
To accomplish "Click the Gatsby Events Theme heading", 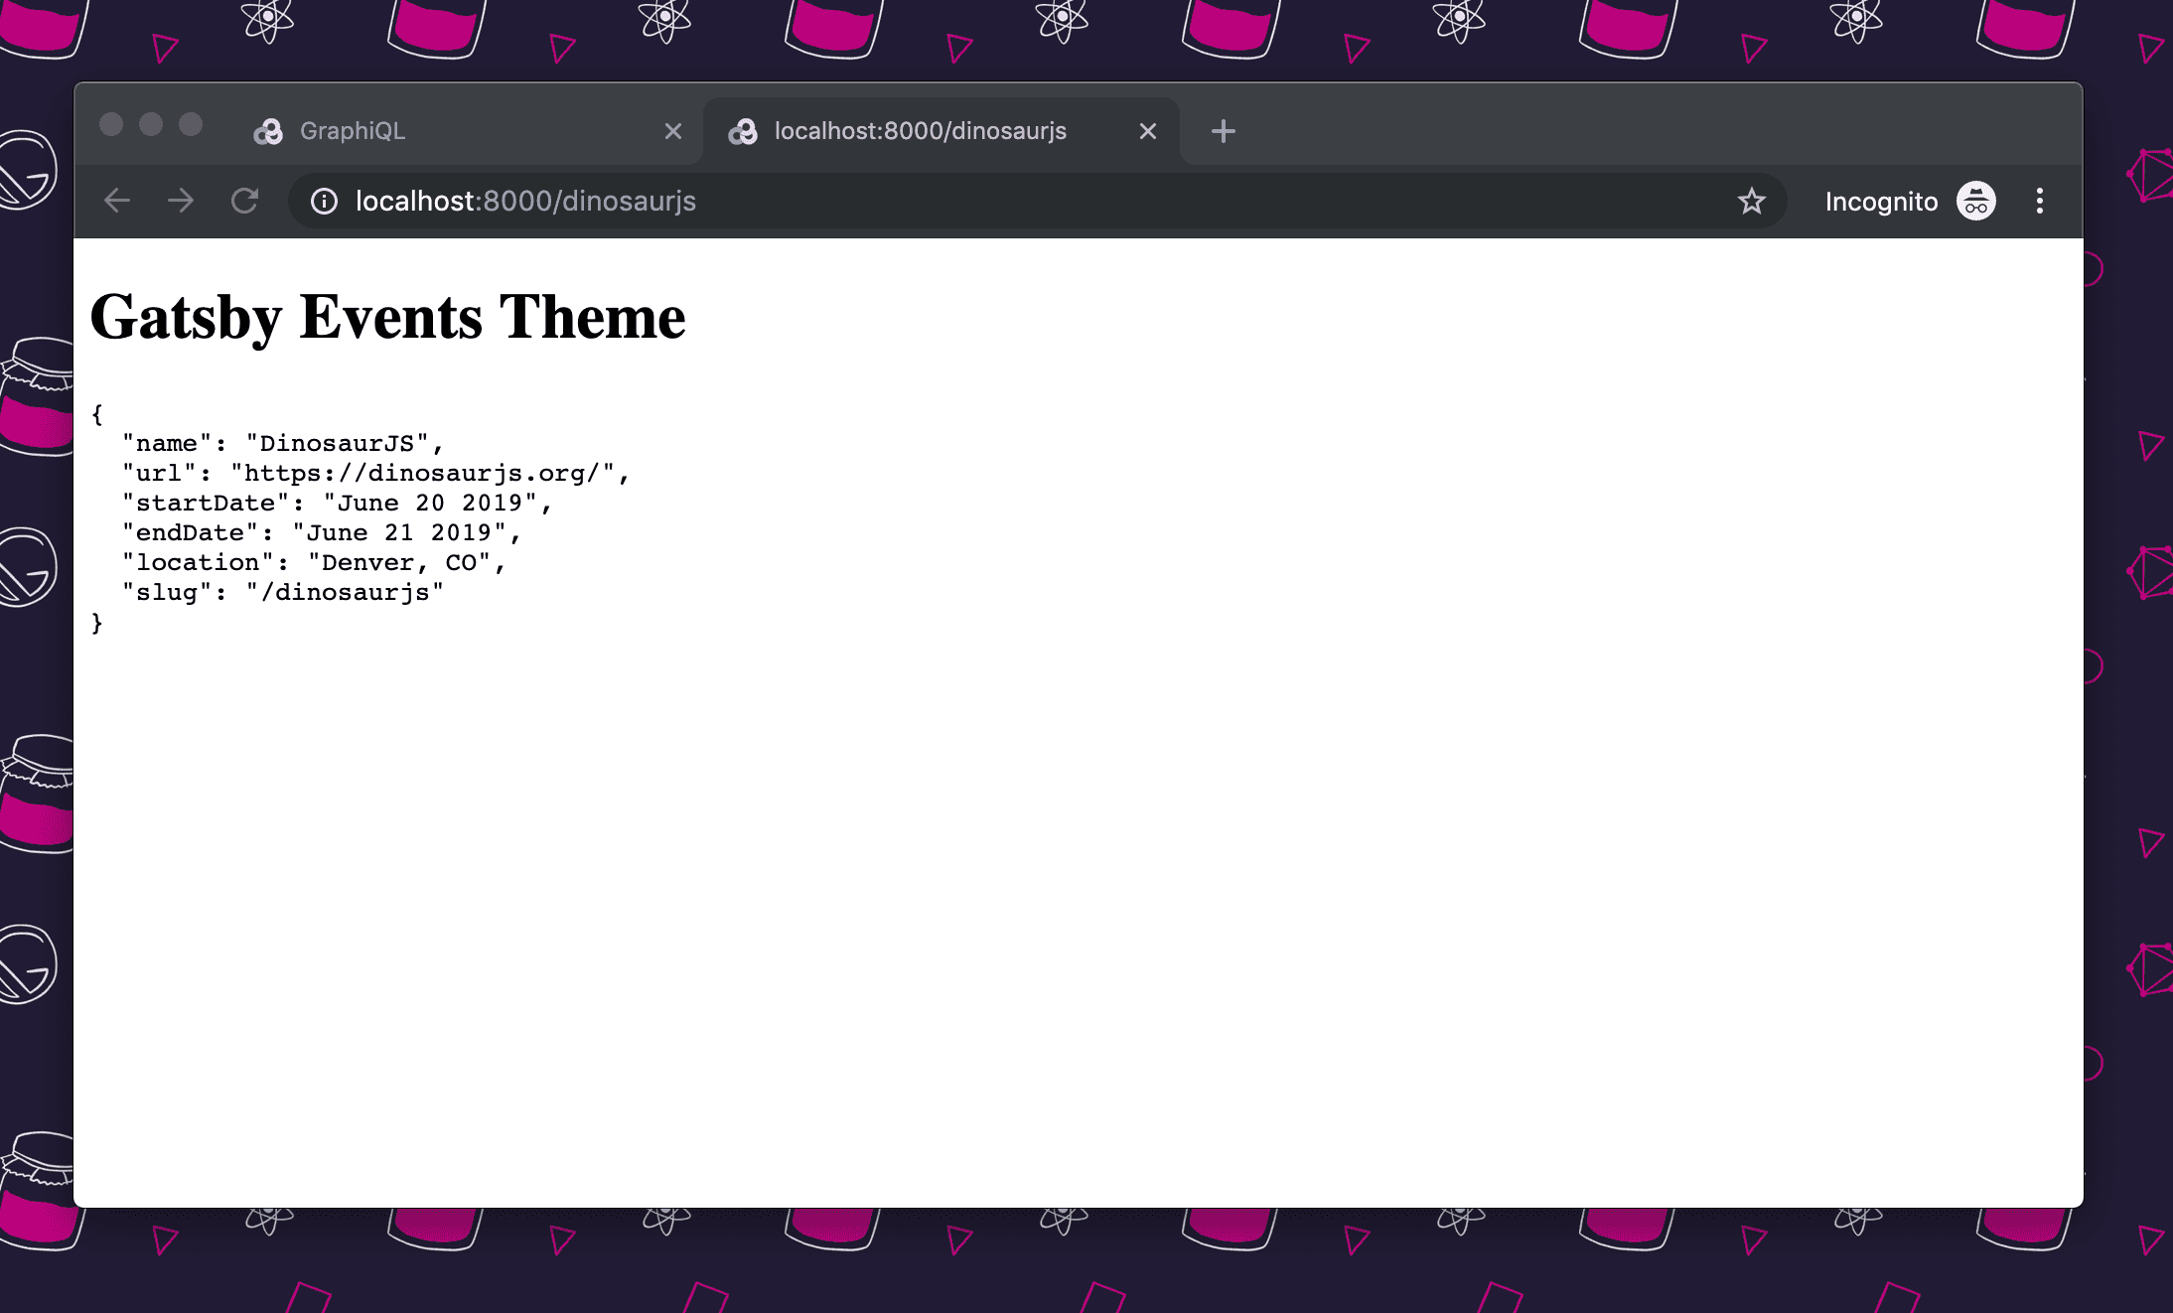I will 387,318.
